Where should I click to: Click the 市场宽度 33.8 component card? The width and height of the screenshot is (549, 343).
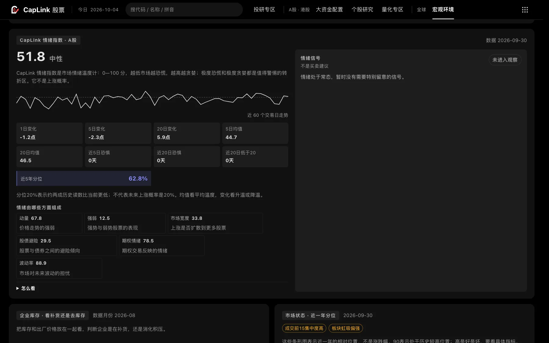click(x=215, y=223)
